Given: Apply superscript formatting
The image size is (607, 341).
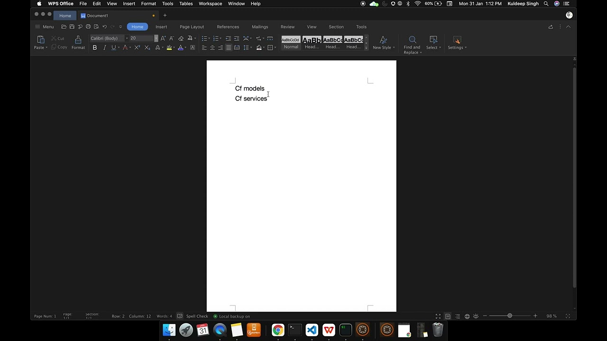Looking at the screenshot, I should (x=137, y=47).
